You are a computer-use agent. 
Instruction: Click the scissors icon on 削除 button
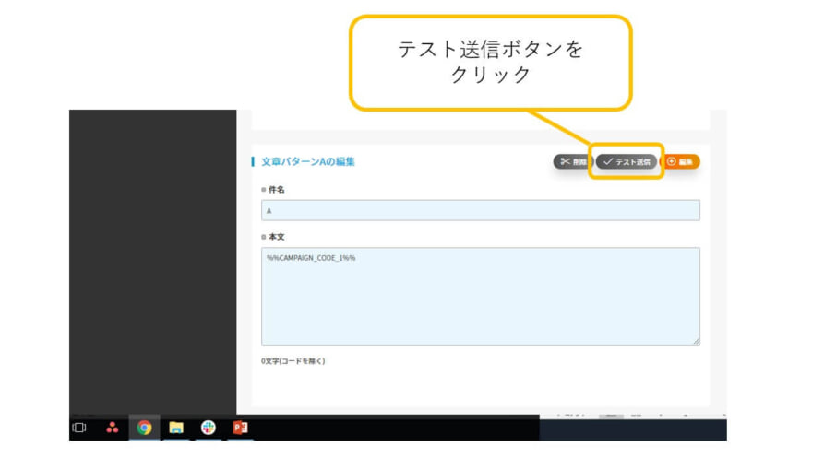565,161
